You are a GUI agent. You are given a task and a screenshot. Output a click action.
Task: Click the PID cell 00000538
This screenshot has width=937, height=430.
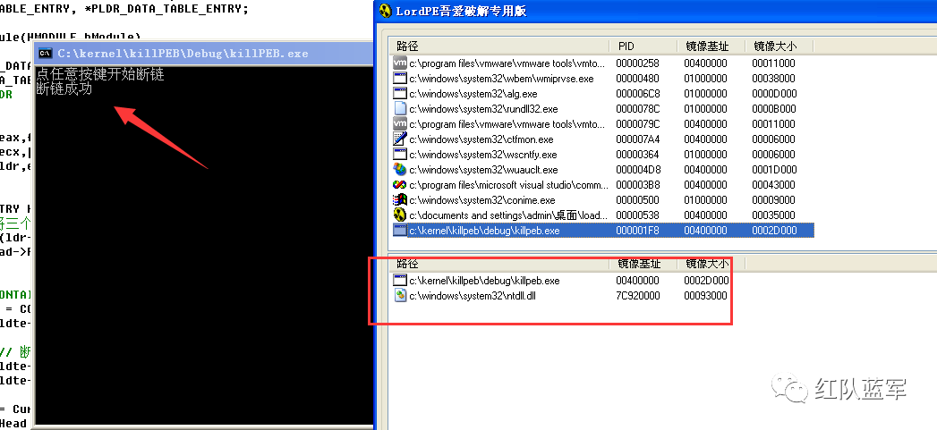[637, 215]
